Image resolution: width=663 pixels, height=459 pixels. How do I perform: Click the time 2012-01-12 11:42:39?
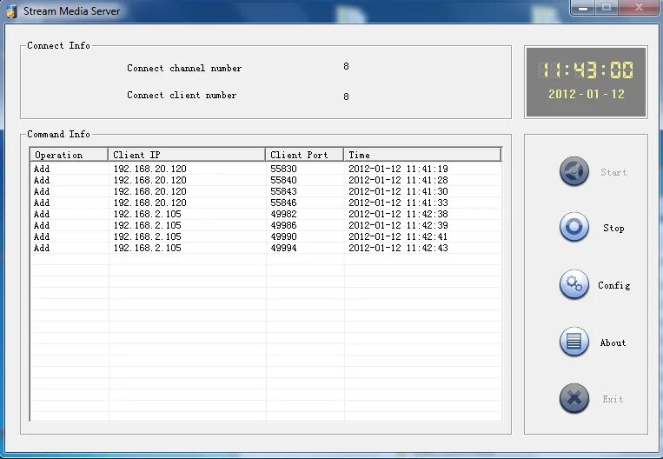(398, 225)
